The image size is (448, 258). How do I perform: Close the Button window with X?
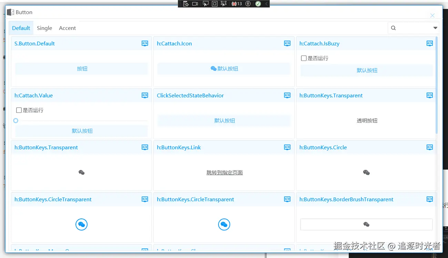click(x=432, y=15)
